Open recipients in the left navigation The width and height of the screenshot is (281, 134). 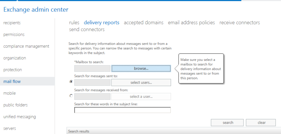point(12,23)
